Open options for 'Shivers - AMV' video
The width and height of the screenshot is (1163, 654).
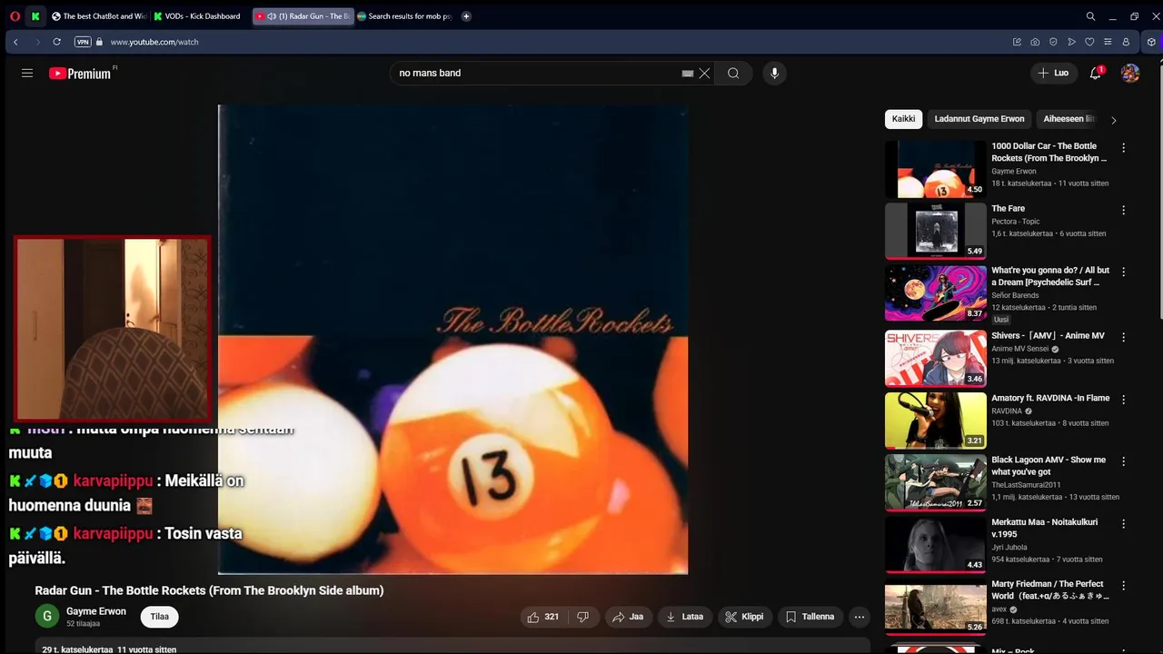pos(1123,337)
